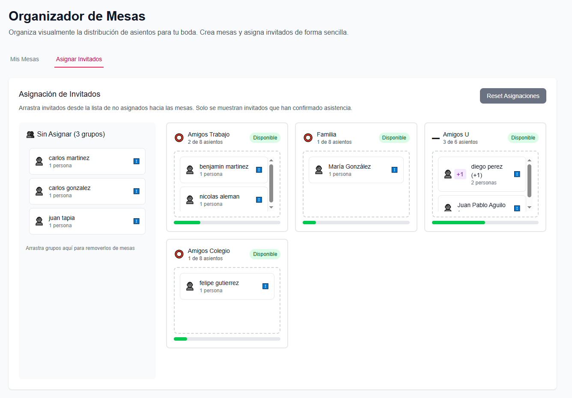Click the Sin Asignar group icon
Image resolution: width=572 pixels, height=398 pixels.
pyautogui.click(x=30, y=134)
